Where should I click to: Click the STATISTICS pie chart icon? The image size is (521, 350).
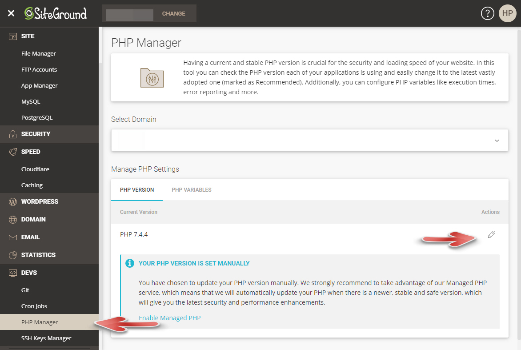pos(12,255)
